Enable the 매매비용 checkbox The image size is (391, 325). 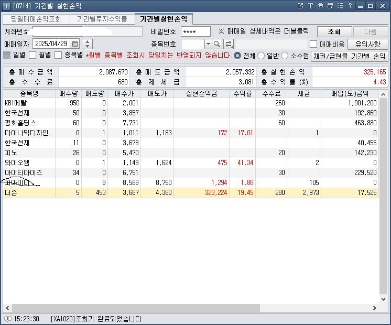click(x=313, y=44)
